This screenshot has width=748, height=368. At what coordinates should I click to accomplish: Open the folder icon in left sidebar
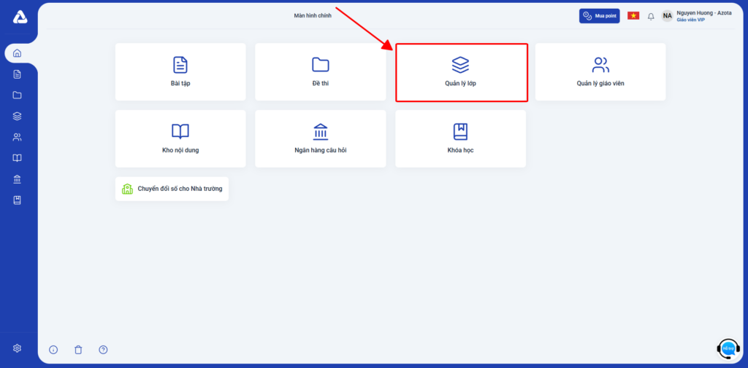(18, 95)
